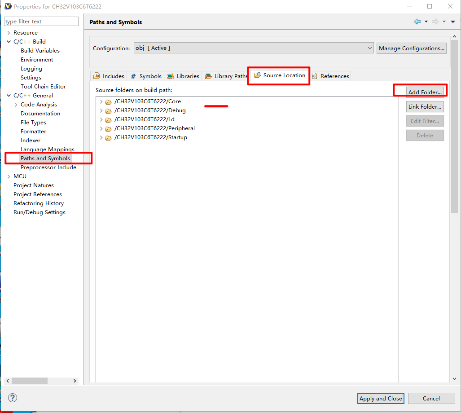Open the Configuration dropdown
The image size is (461, 413).
click(x=254, y=48)
